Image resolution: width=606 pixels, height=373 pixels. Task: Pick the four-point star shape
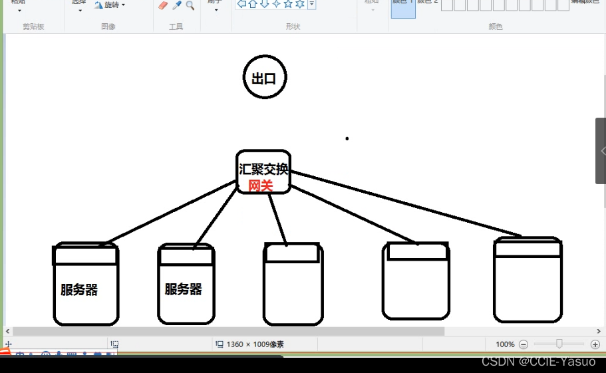pos(276,4)
